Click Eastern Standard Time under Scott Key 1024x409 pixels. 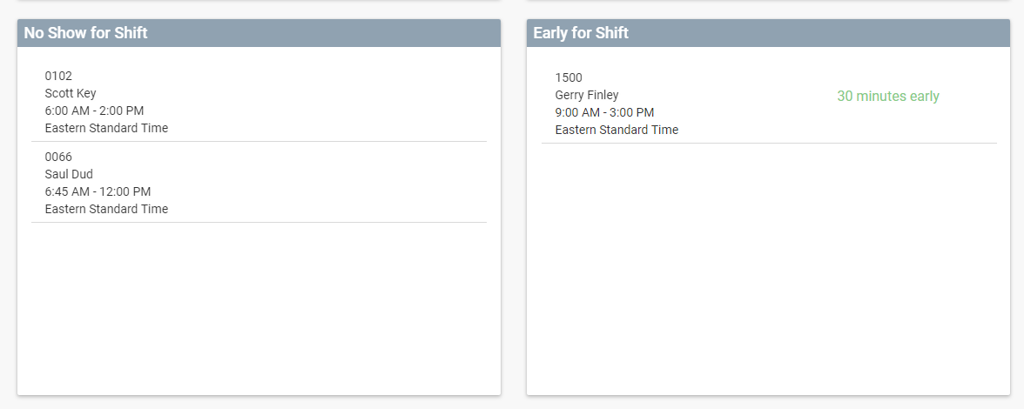click(106, 128)
